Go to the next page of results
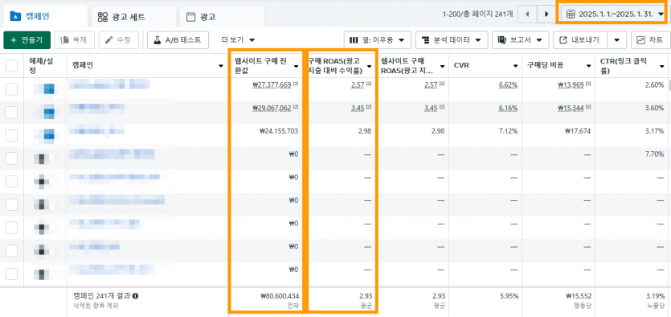 coord(546,14)
